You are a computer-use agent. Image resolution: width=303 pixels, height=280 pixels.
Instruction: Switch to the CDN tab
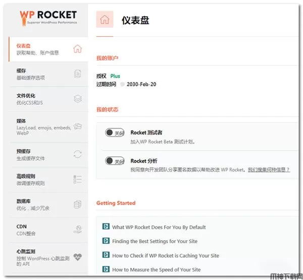[x=48, y=230]
